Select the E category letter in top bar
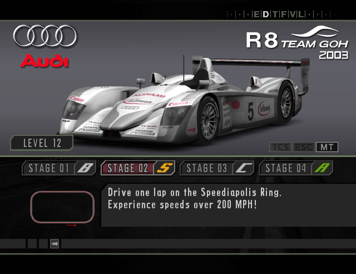 pyautogui.click(x=256, y=14)
